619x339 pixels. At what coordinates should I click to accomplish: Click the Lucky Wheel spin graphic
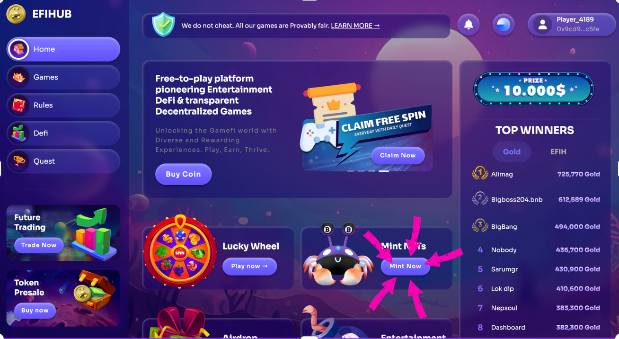180,251
